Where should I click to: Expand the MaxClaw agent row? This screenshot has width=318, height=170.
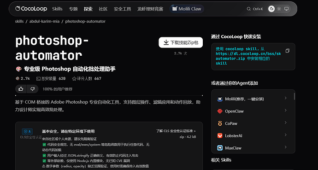(252, 148)
